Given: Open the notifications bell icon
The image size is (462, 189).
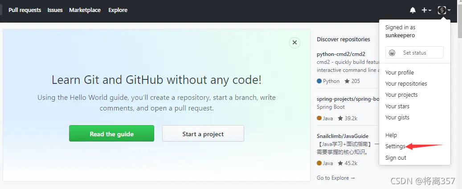Looking at the screenshot, I should point(413,10).
